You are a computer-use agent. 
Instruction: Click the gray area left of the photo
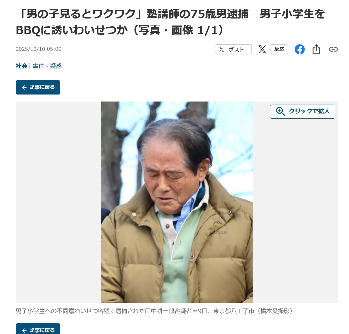pos(58,202)
